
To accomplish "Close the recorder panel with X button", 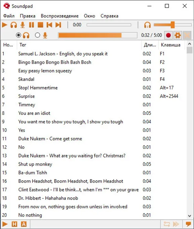I will (187, 35).
